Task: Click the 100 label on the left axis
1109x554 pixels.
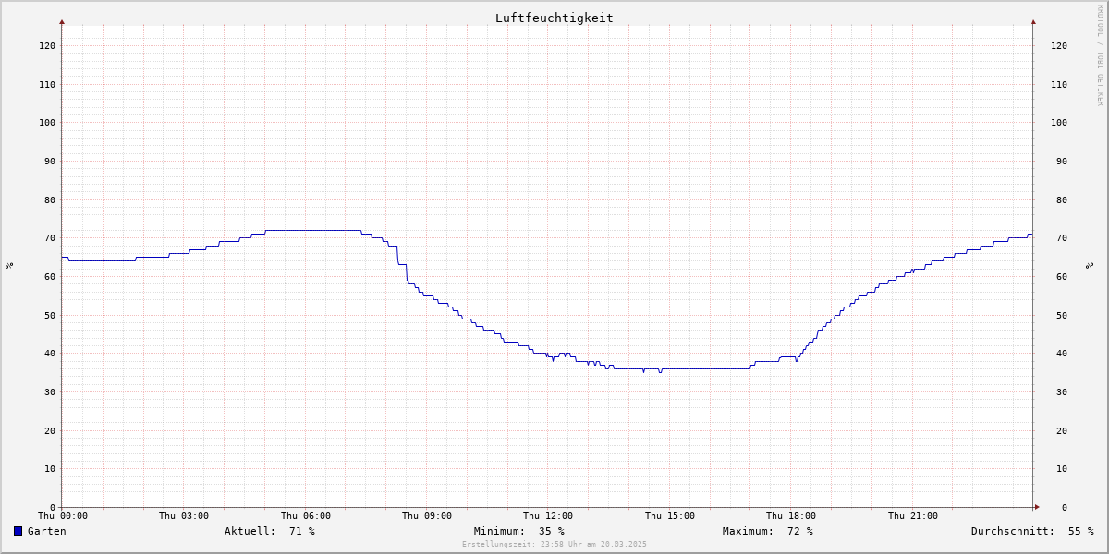Action: [47, 122]
